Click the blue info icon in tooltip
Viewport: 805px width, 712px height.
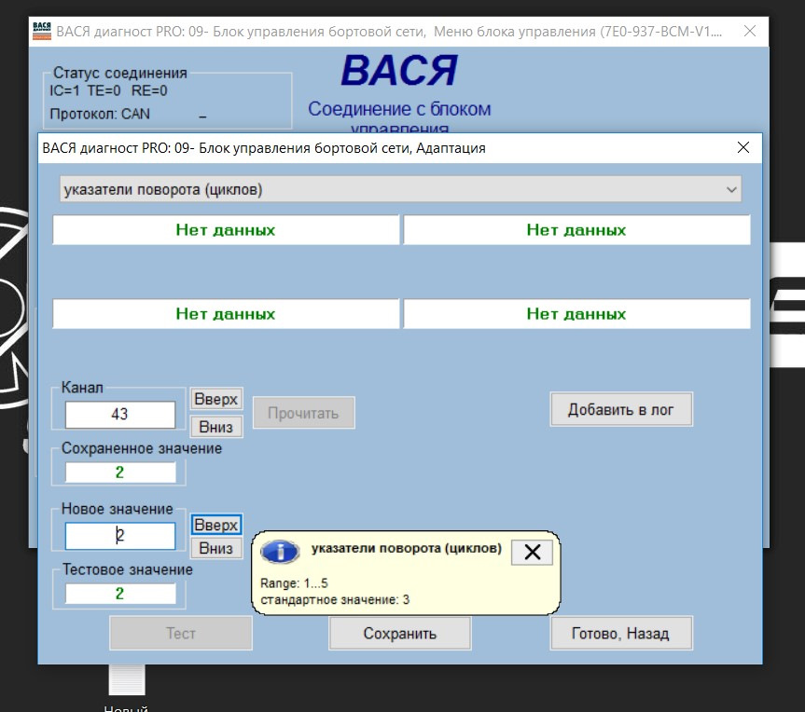click(x=280, y=552)
